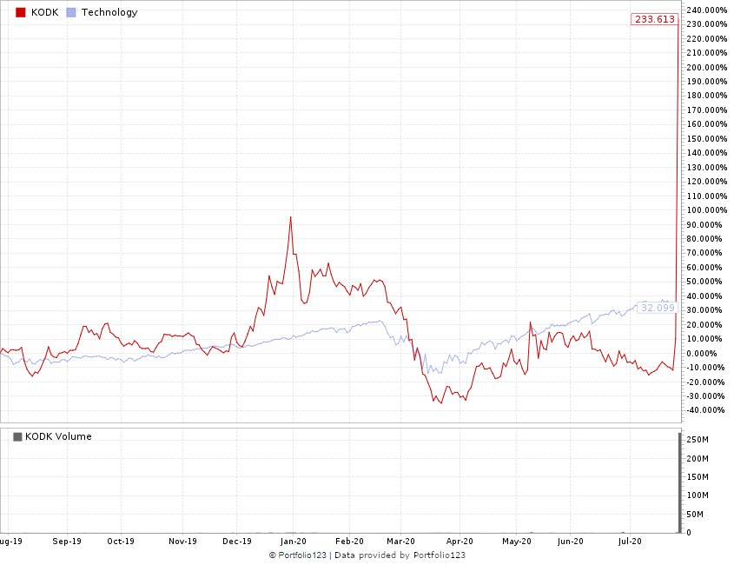Click the Sep-19 date axis label
Viewport: 734px width, 565px height.
tap(67, 542)
